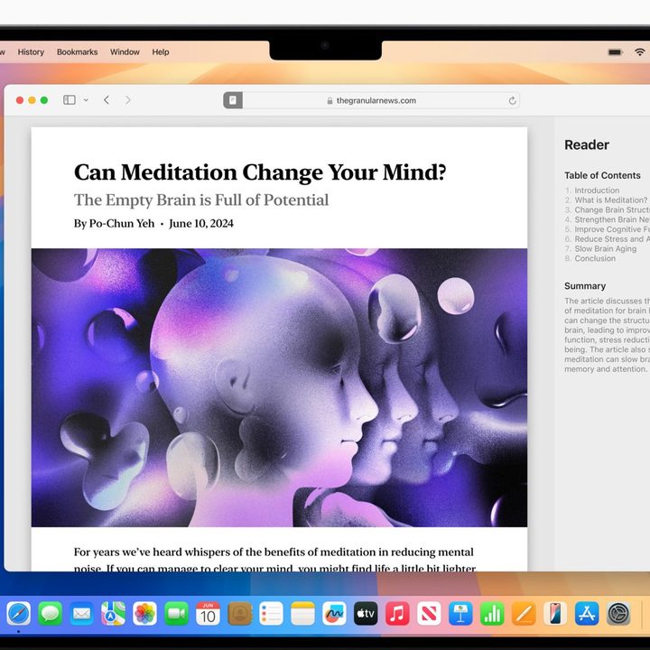Image resolution: width=650 pixels, height=650 pixels.
Task: Open FaceTime from the Dock
Action: click(176, 614)
